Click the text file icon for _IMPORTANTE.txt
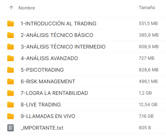 (11, 128)
